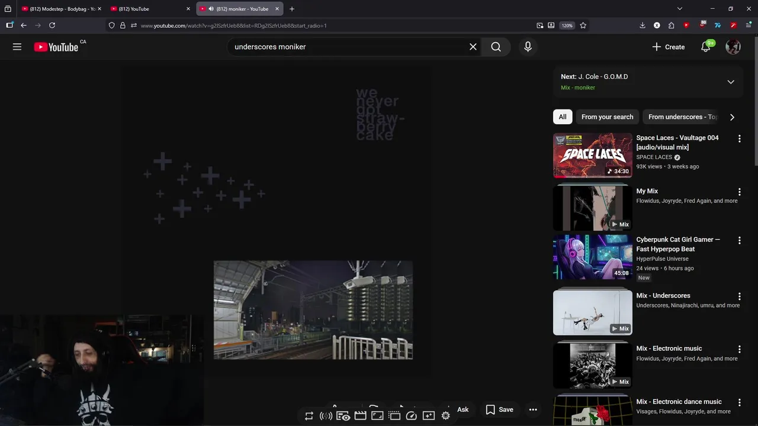Open options for Mix - Underscores
The width and height of the screenshot is (758, 426).
pyautogui.click(x=739, y=296)
